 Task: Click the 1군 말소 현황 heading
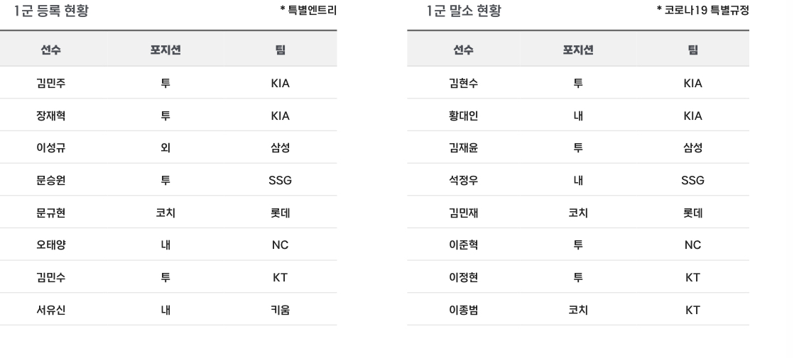pos(464,11)
